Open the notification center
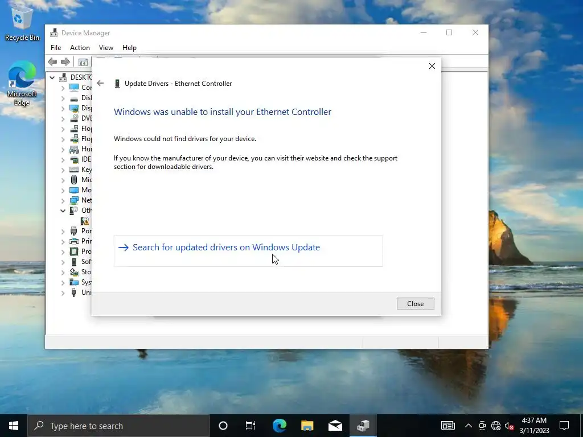This screenshot has height=437, width=583. (x=564, y=426)
